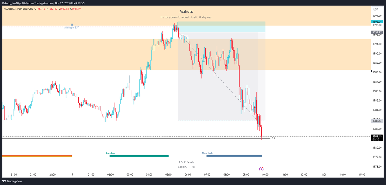
Task: Click the Midnight EST text label
Action: coord(71,28)
